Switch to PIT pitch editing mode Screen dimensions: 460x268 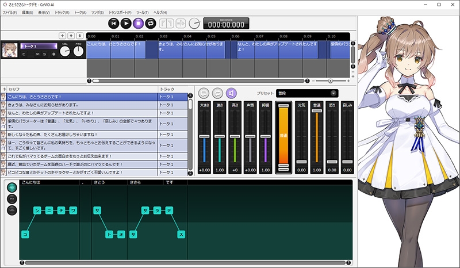pyautogui.click(x=12, y=199)
